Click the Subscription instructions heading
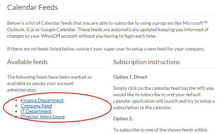This screenshot has height=134, width=224. click(146, 62)
